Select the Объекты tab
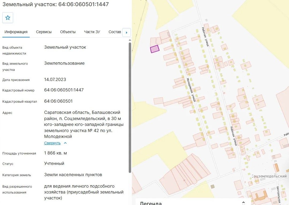This screenshot has height=205, width=289. tap(68, 32)
